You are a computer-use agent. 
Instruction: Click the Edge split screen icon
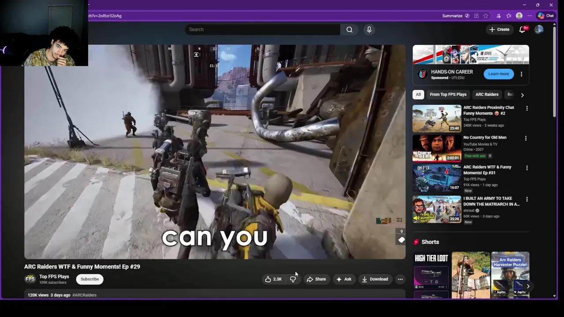pos(476,16)
